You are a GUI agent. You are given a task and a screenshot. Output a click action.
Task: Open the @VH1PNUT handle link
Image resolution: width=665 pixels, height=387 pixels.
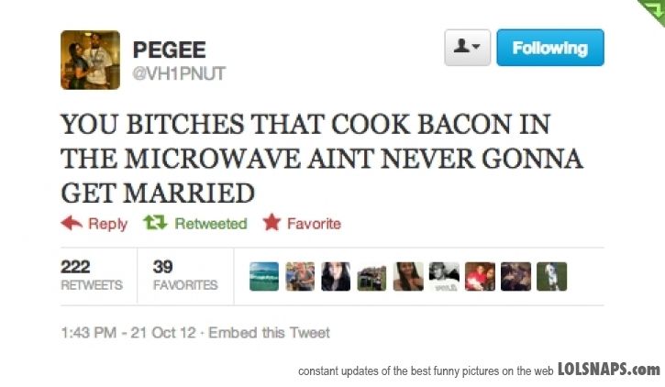point(179,73)
